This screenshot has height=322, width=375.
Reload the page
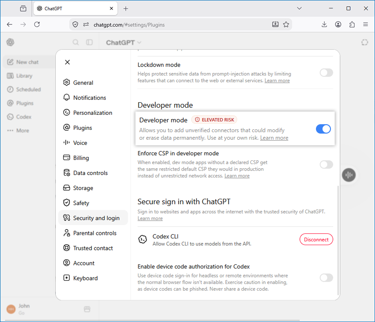coord(37,24)
